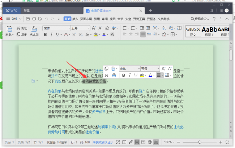235x148 pixels.
Task: Click the Sort icon in the ribbon
Action: click(x=164, y=28)
